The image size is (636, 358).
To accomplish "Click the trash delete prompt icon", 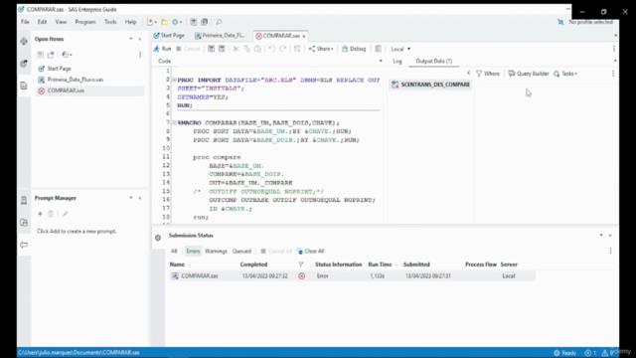I will (x=51, y=214).
